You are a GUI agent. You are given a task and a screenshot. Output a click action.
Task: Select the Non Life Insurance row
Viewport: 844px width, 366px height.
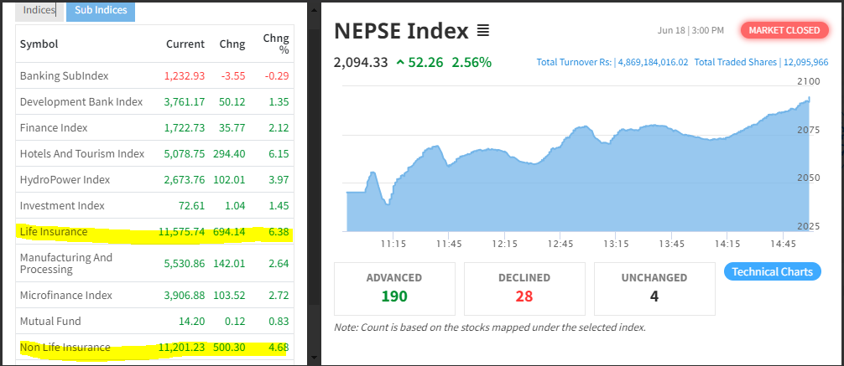(65, 347)
